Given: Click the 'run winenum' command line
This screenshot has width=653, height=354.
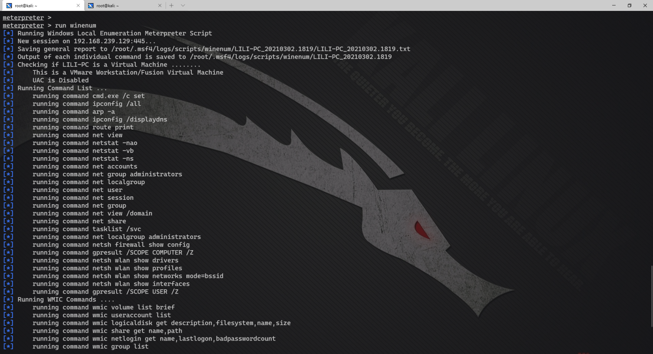Looking at the screenshot, I should pos(49,26).
